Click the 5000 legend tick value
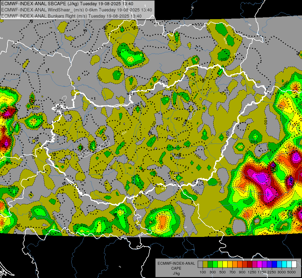This screenshot has height=278, width=302. point(292,272)
